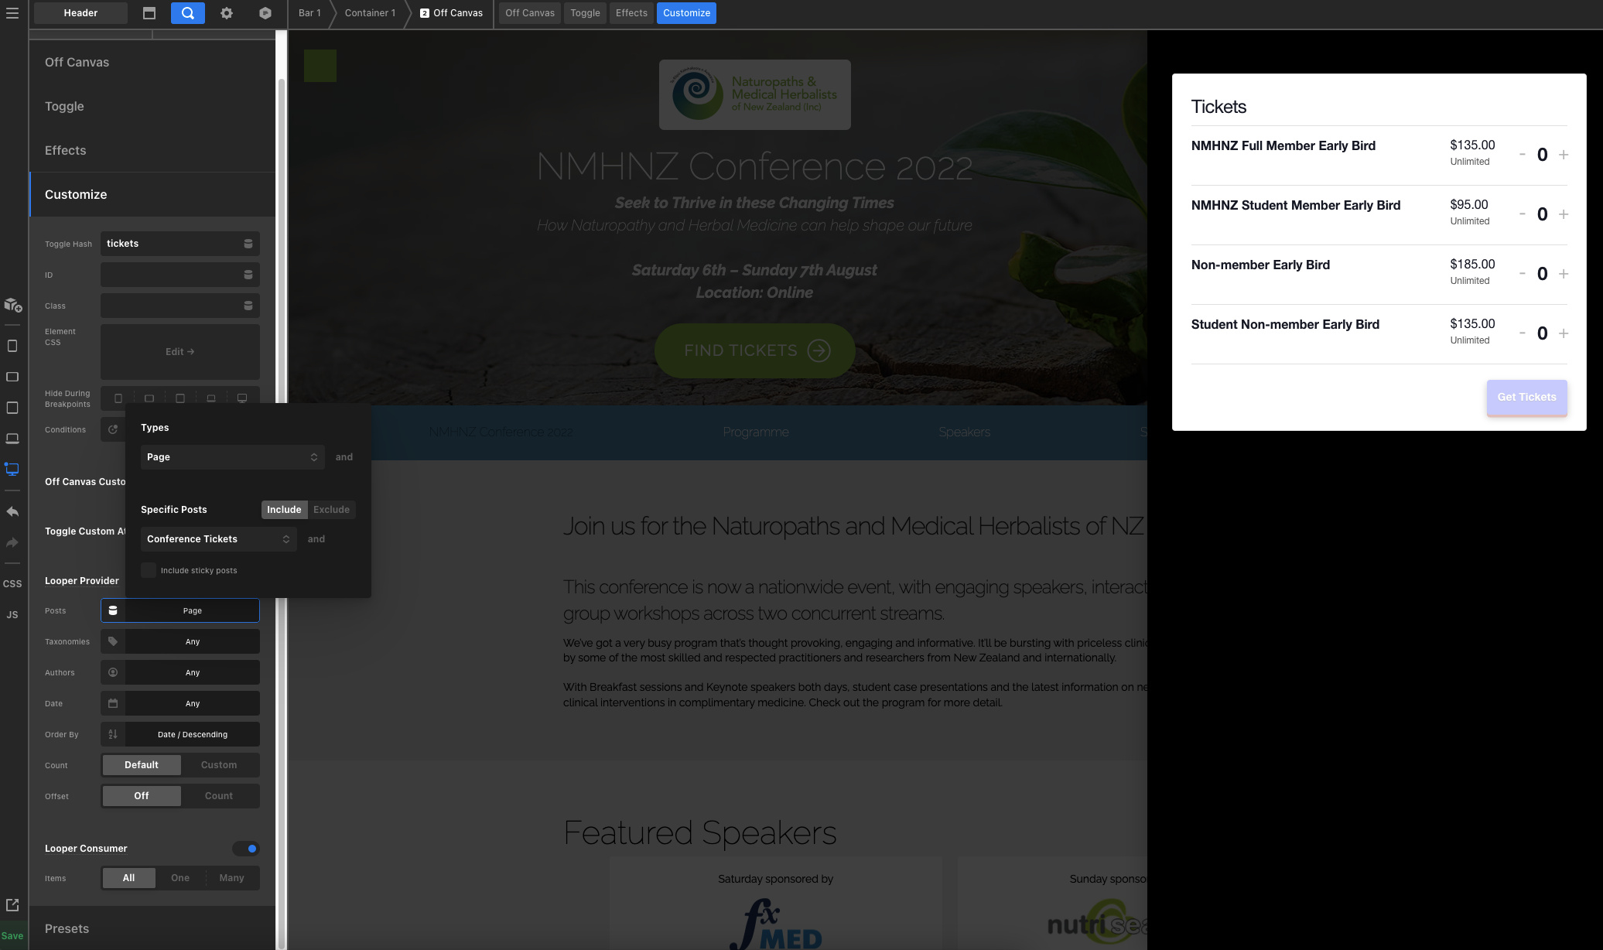The image size is (1603, 950).
Task: Open the Toggle section in sidebar
Action: 64,106
